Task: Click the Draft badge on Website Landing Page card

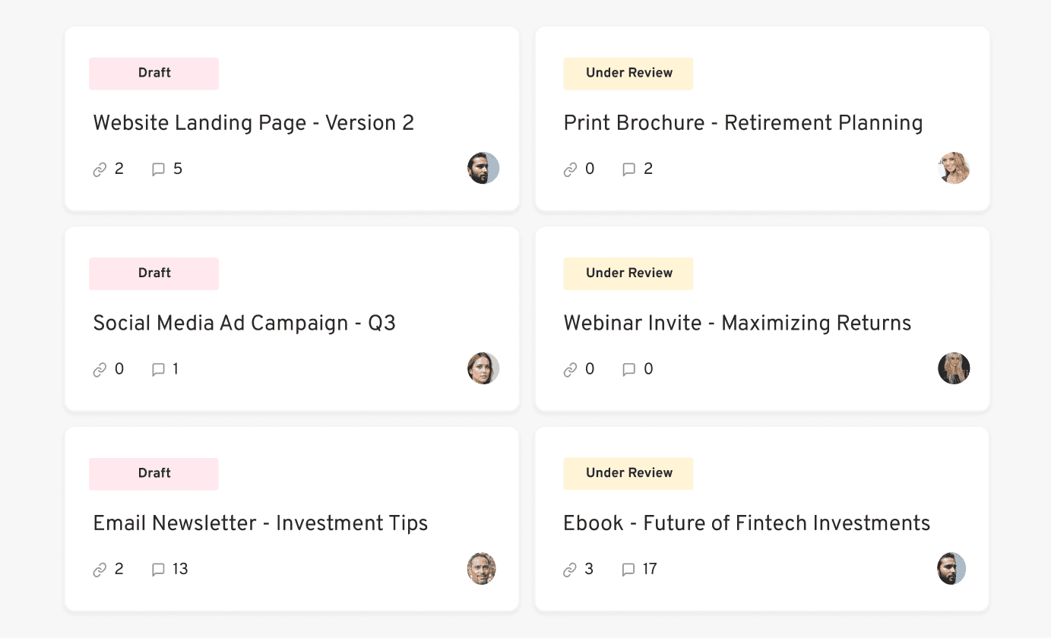Action: (154, 73)
